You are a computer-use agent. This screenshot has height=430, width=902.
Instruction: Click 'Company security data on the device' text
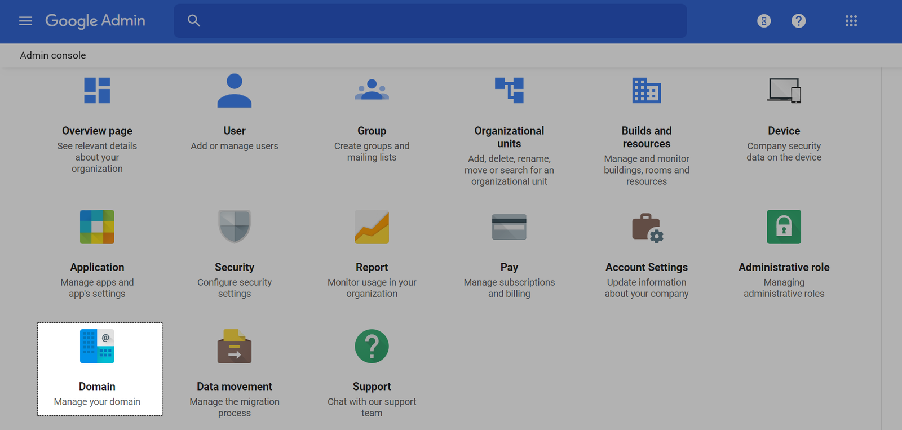[784, 152]
